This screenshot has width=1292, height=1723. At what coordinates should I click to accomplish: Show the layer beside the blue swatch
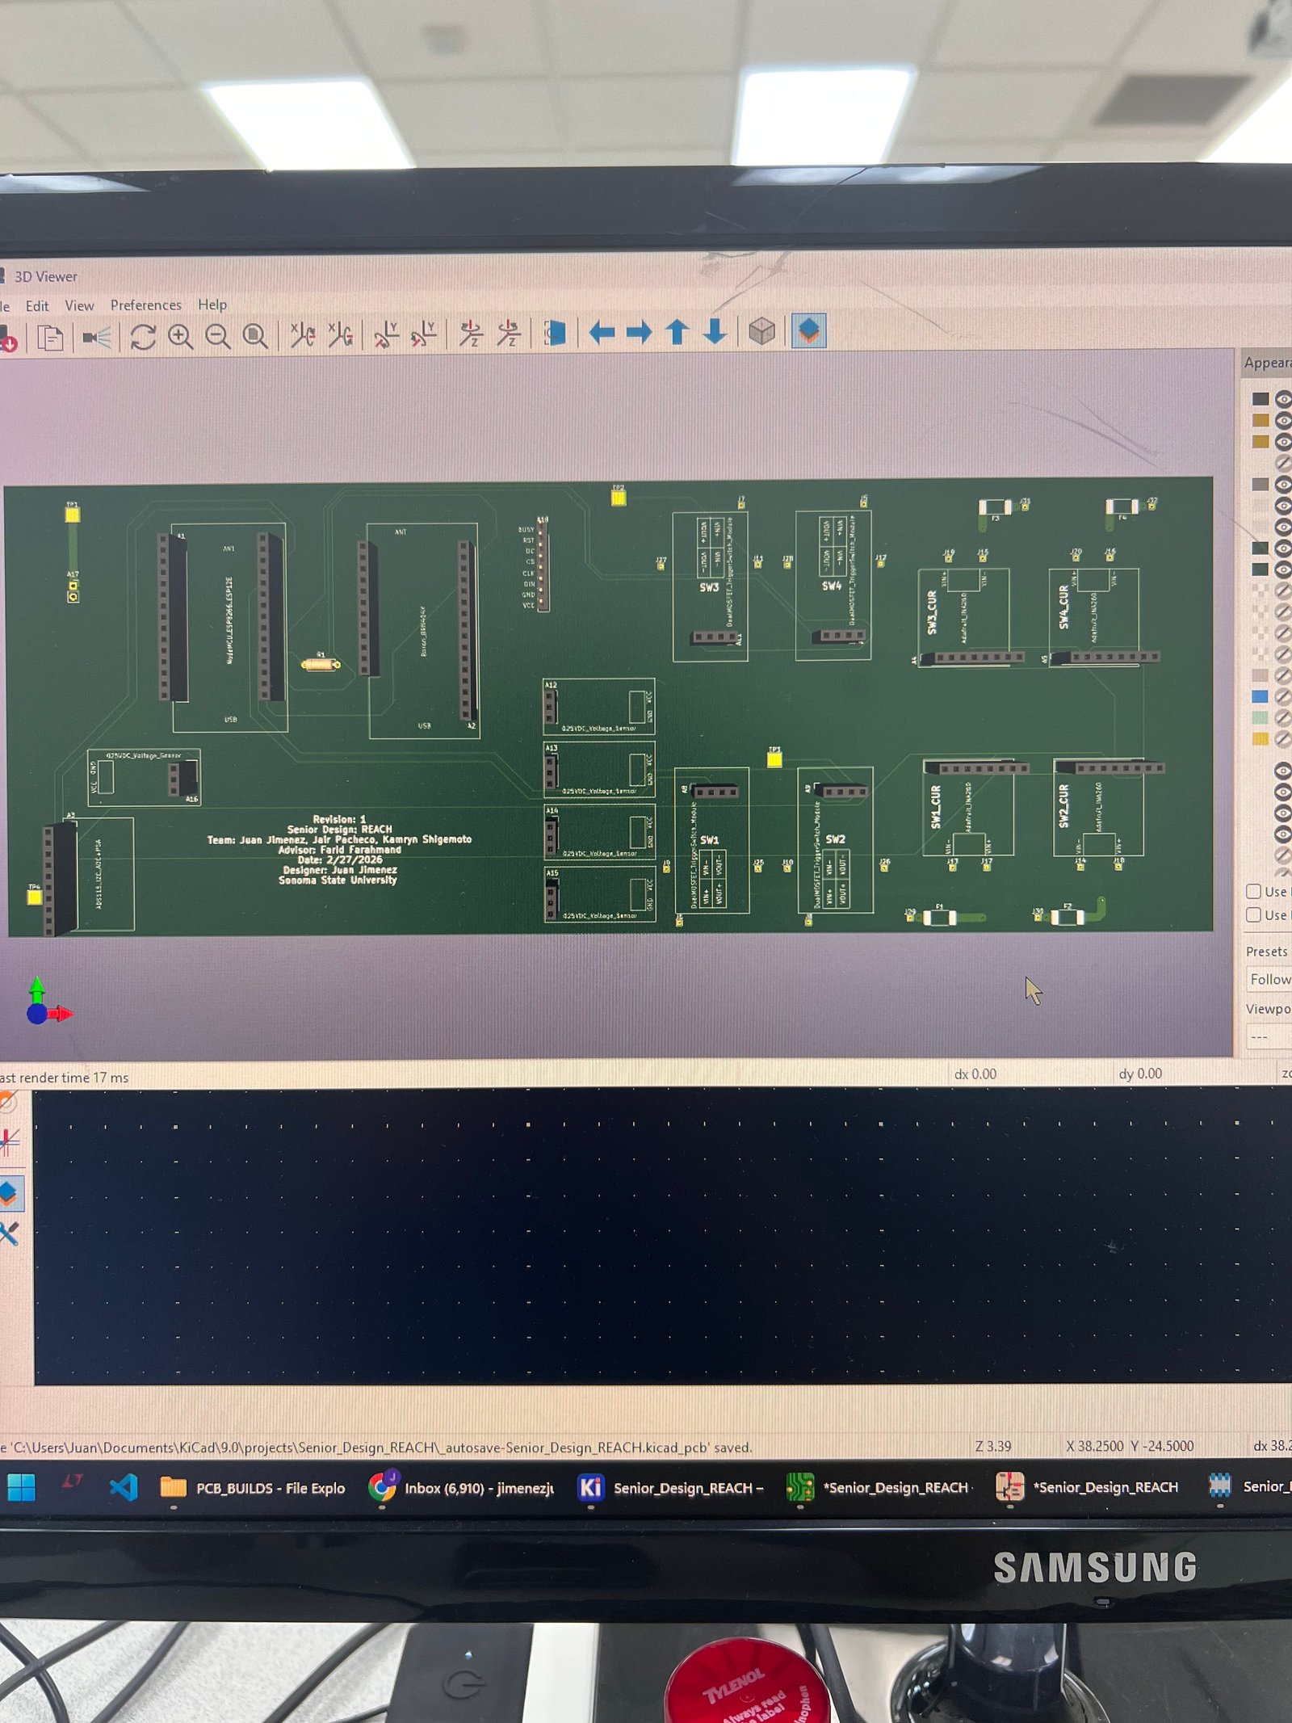click(1282, 696)
